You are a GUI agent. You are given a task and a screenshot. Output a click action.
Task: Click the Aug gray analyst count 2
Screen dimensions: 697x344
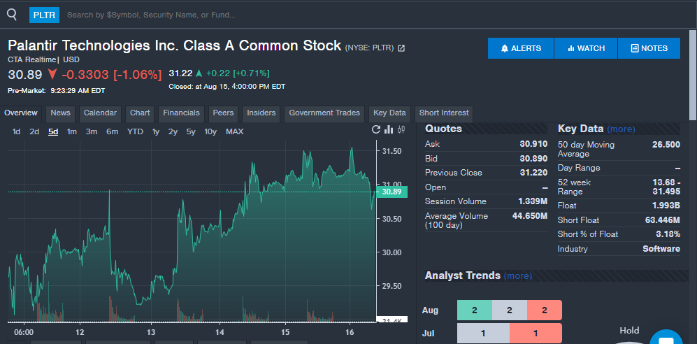510,310
